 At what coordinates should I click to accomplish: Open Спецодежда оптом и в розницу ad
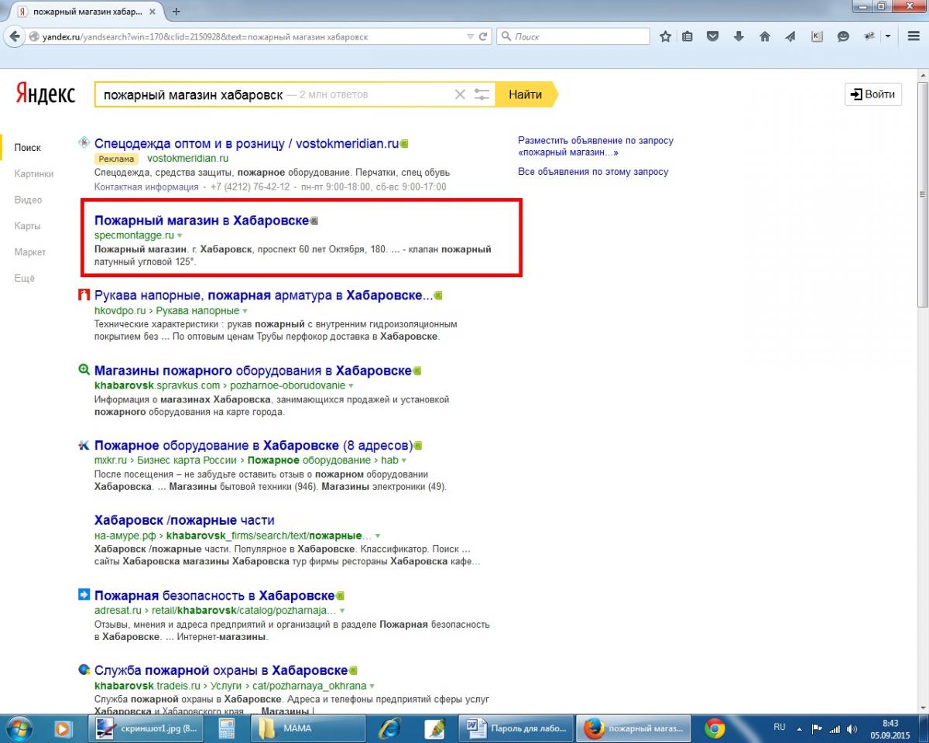246,143
